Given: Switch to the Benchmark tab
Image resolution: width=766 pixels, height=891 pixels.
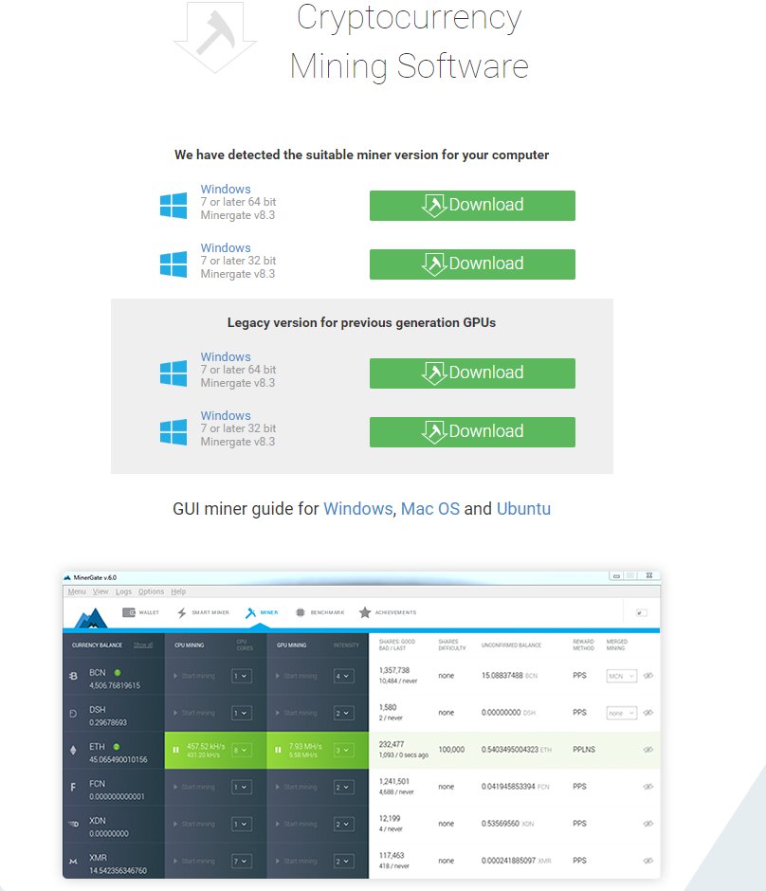Looking at the screenshot, I should click(320, 612).
